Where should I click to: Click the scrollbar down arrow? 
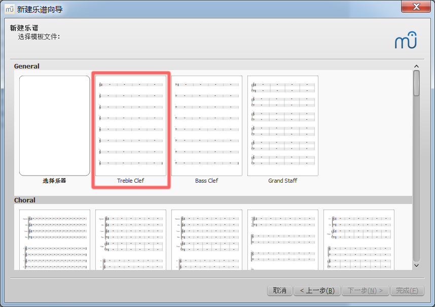416,265
